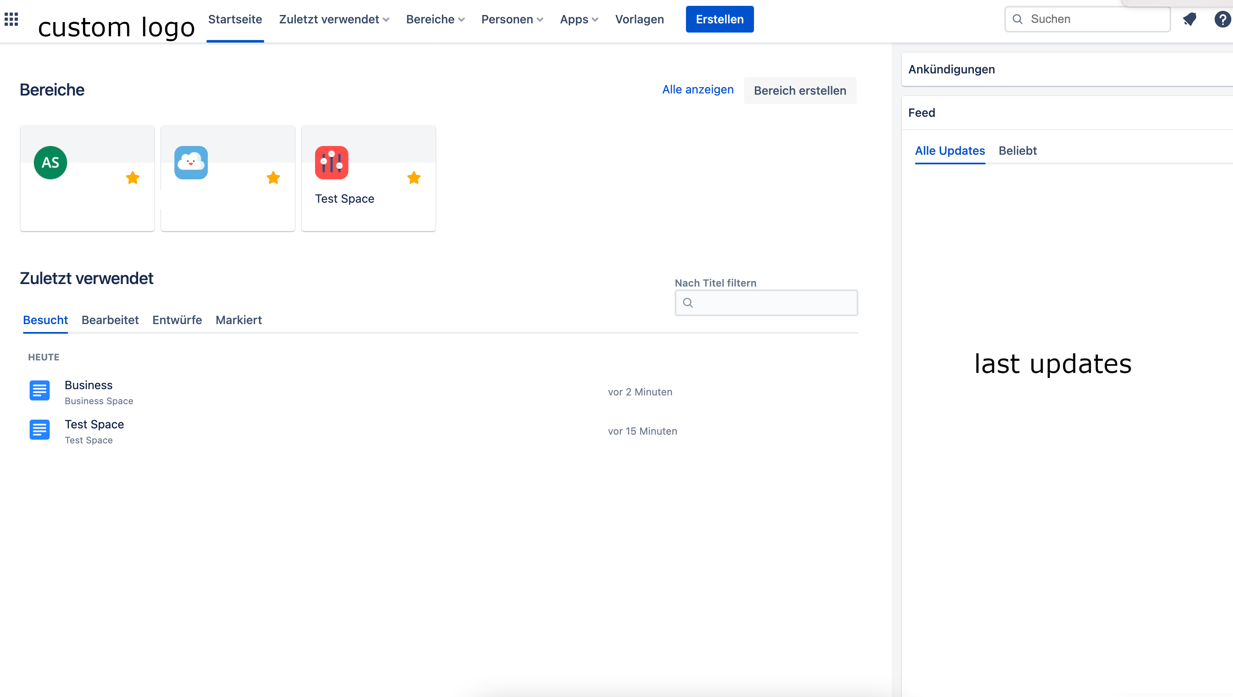Unstar the Test Space card
The width and height of the screenshot is (1233, 697).
[x=414, y=178]
